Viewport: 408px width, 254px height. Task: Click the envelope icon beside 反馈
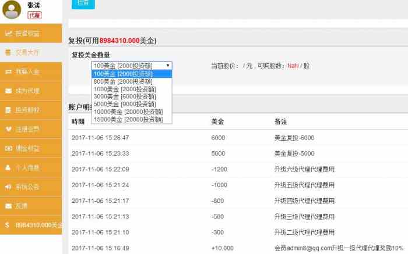click(8, 206)
